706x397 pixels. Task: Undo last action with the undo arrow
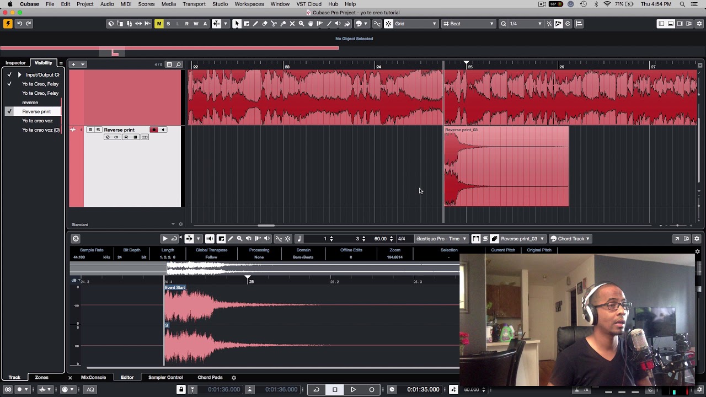tap(19, 24)
